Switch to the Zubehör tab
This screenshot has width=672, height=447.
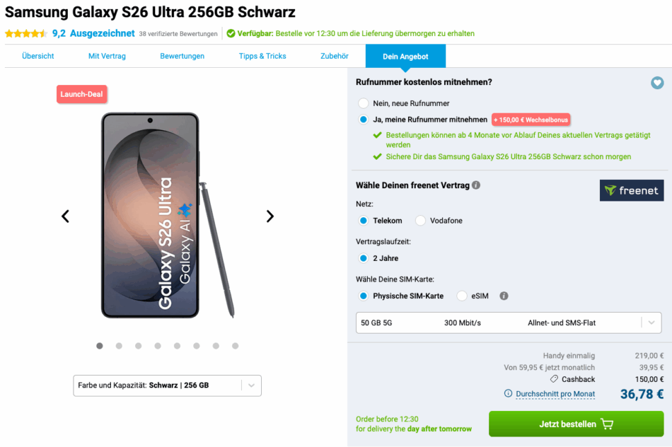[334, 56]
